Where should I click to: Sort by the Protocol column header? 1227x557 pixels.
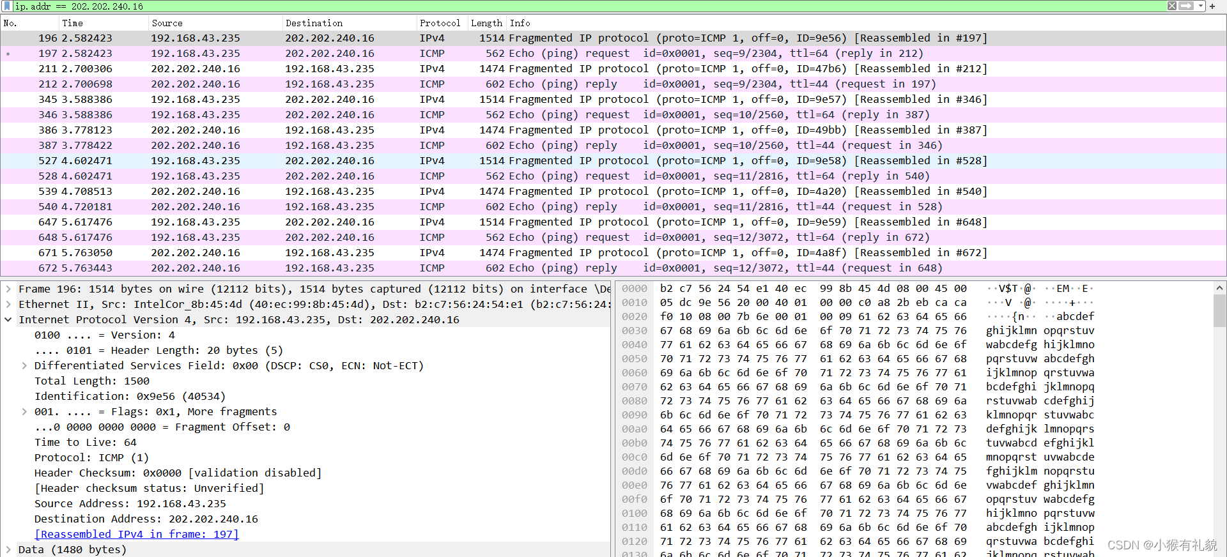pos(442,23)
